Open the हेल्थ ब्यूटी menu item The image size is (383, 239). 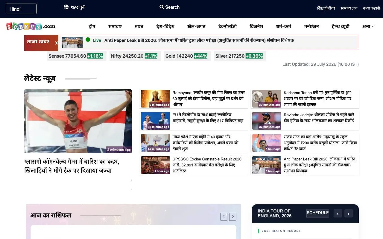tap(341, 26)
